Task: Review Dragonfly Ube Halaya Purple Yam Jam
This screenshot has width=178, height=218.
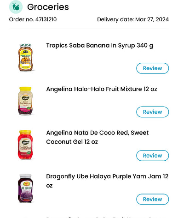Action: tap(153, 199)
